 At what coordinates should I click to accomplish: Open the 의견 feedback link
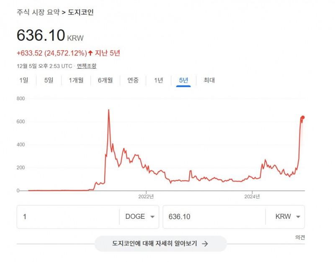point(300,237)
